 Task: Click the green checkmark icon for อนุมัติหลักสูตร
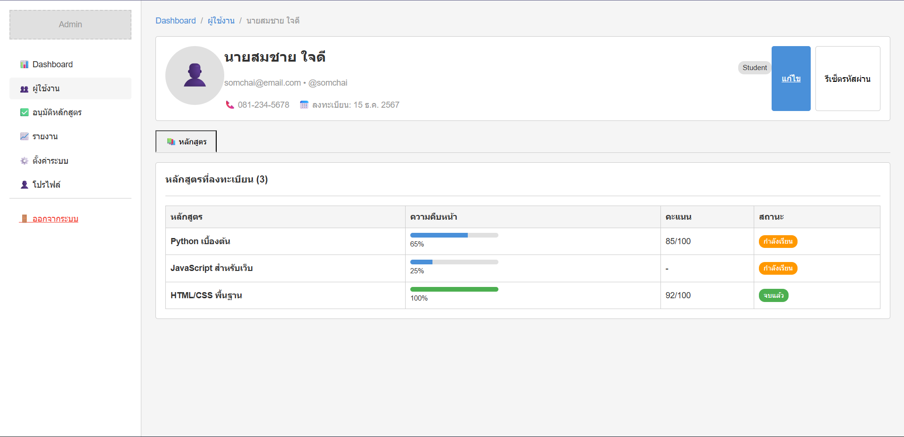pyautogui.click(x=24, y=112)
